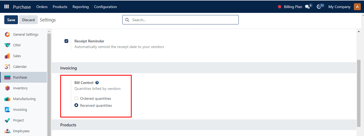Click the settings search input field
Screen dimensions: 364x136
[180, 20]
